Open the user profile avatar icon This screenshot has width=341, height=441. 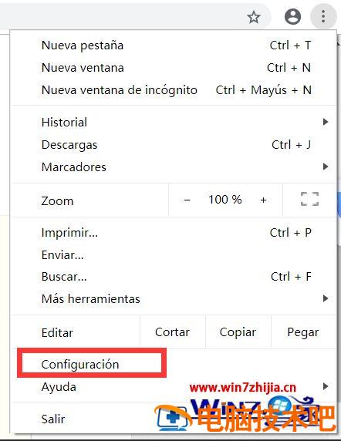(x=292, y=17)
